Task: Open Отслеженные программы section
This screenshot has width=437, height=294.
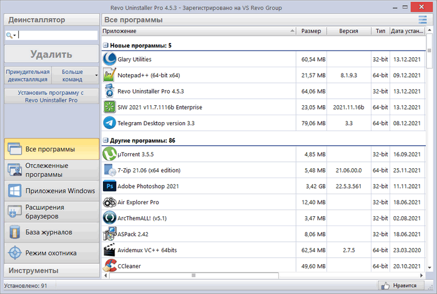Action: [x=52, y=170]
